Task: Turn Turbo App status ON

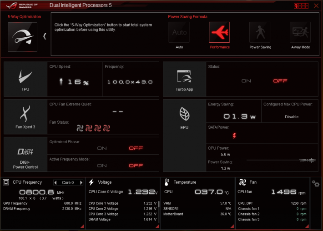Action: 246,81
